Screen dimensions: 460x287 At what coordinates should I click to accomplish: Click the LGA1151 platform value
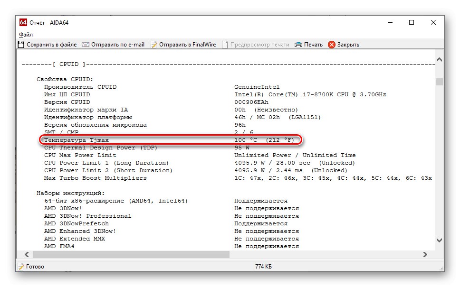305,118
